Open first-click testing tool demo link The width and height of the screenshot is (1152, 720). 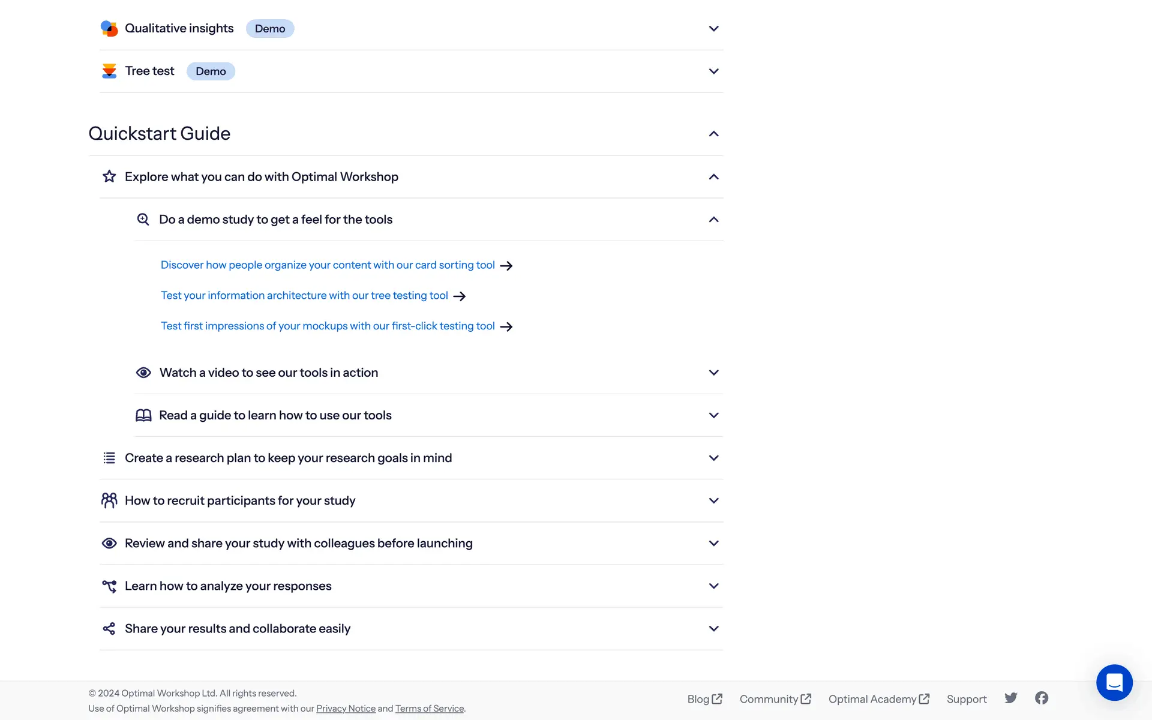point(328,326)
